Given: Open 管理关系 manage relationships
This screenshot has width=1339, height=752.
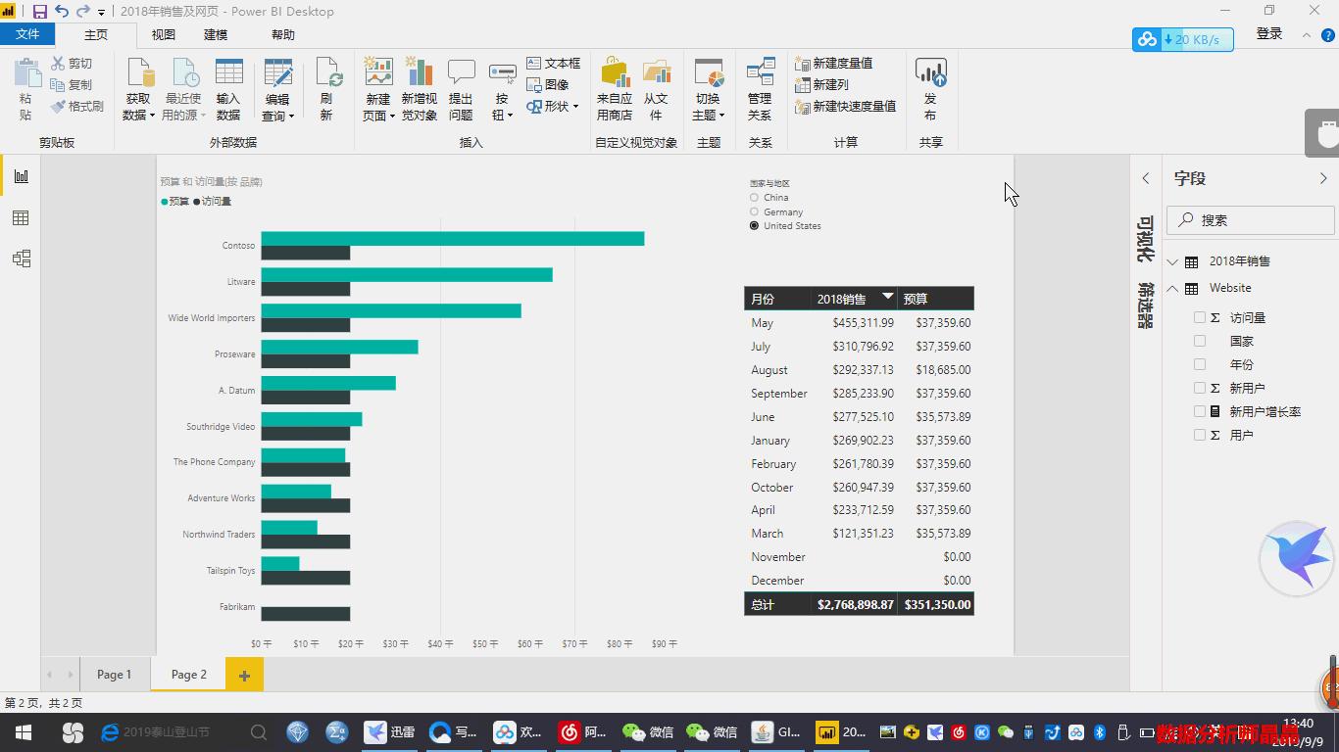Looking at the screenshot, I should [x=760, y=90].
